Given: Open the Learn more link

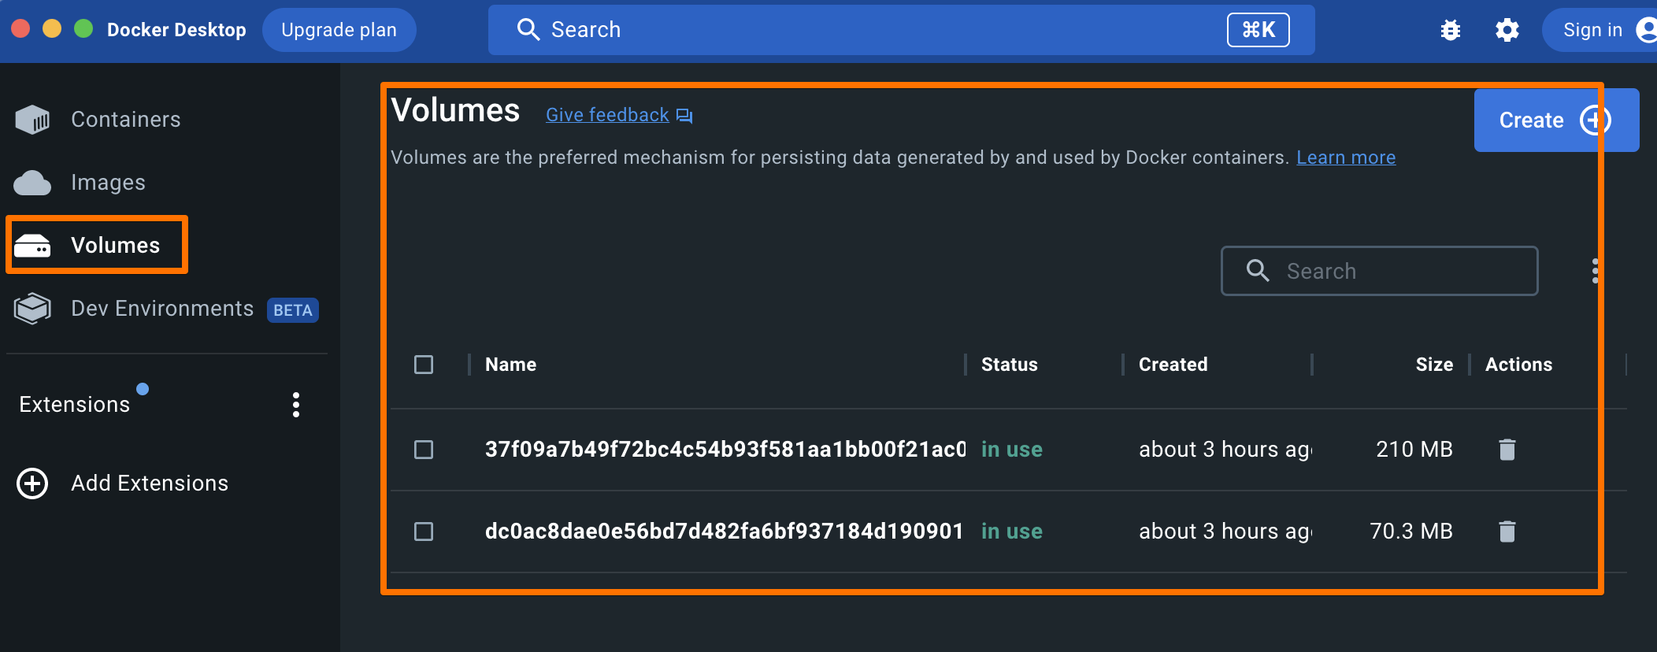Looking at the screenshot, I should coord(1346,157).
